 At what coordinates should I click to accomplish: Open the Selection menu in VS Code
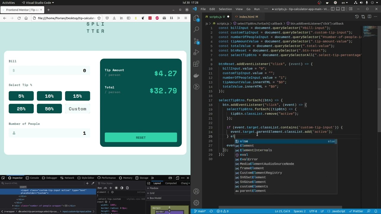[x=225, y=9]
